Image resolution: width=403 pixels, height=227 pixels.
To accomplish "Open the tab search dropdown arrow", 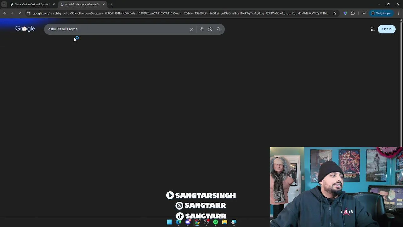I will coord(4,4).
